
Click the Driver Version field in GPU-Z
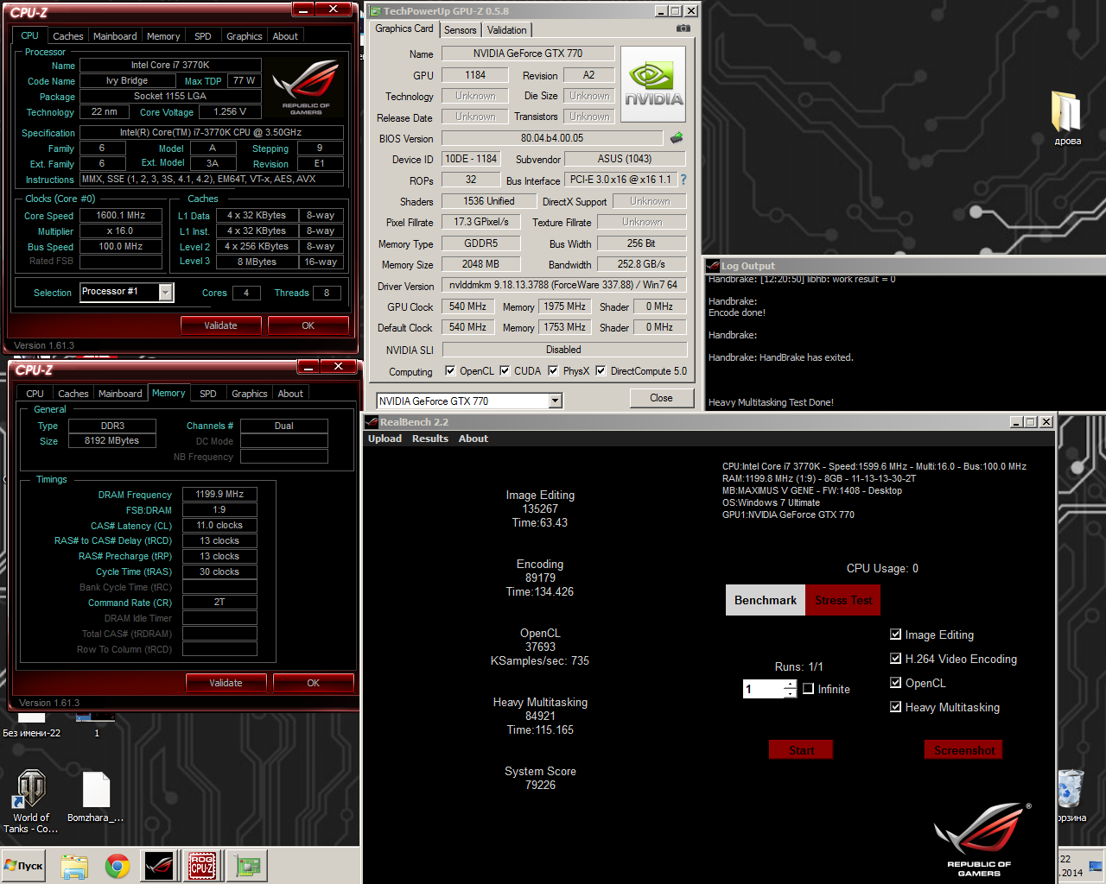[563, 285]
